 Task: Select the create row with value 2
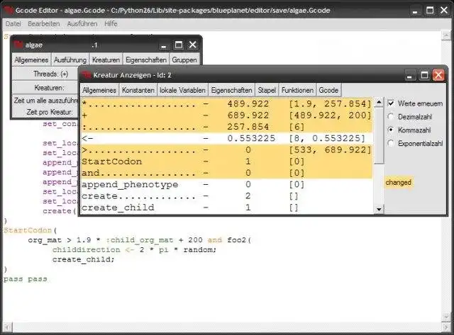point(227,196)
